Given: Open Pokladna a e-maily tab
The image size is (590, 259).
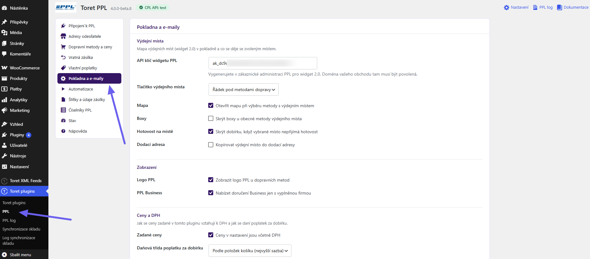Looking at the screenshot, I should pos(89,78).
